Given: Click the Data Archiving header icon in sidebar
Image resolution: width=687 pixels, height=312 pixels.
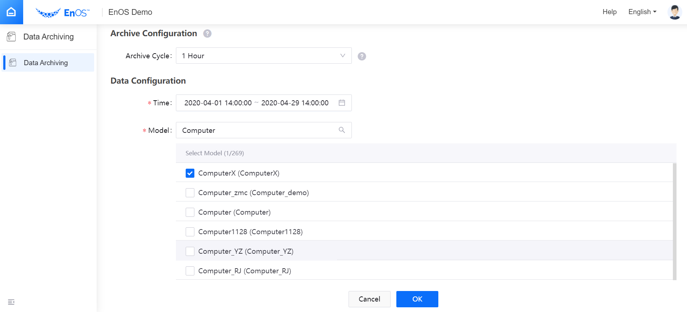Looking at the screenshot, I should [12, 37].
